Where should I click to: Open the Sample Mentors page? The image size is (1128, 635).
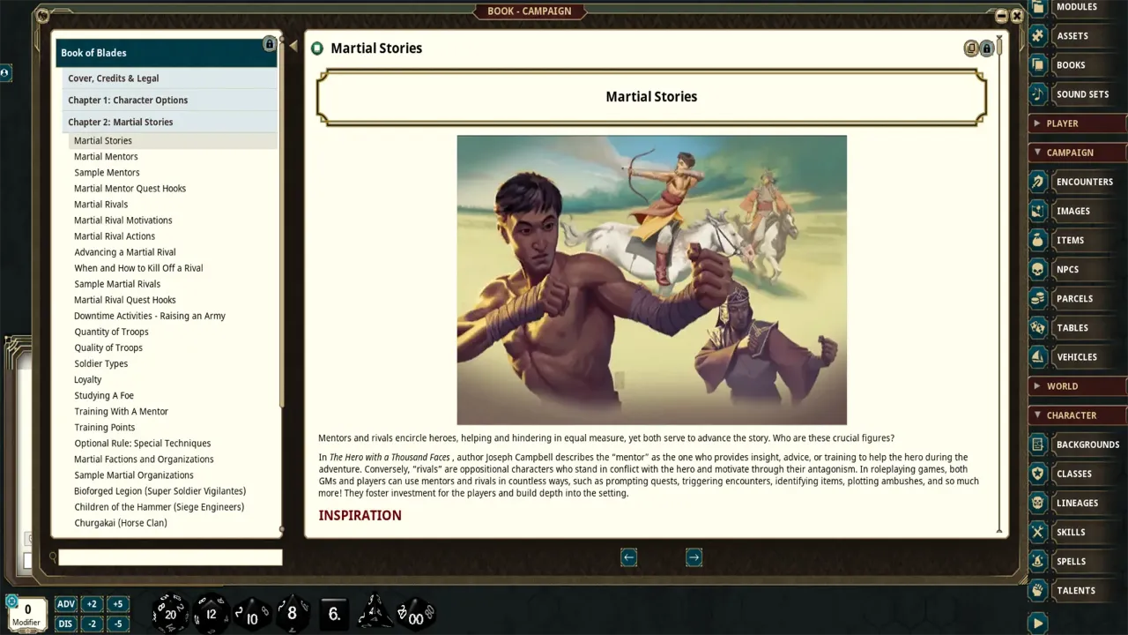point(107,173)
